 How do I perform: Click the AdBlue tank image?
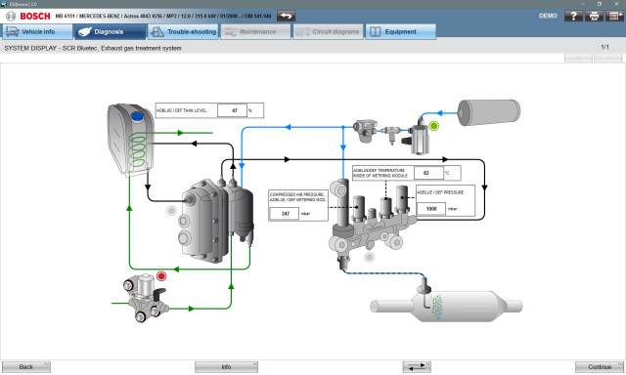tap(130, 140)
